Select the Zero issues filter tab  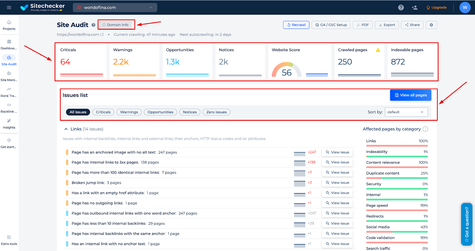pyautogui.click(x=216, y=112)
